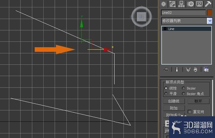Open the Display panel tab
Screen dimensions: 215x138
pos(199,4)
